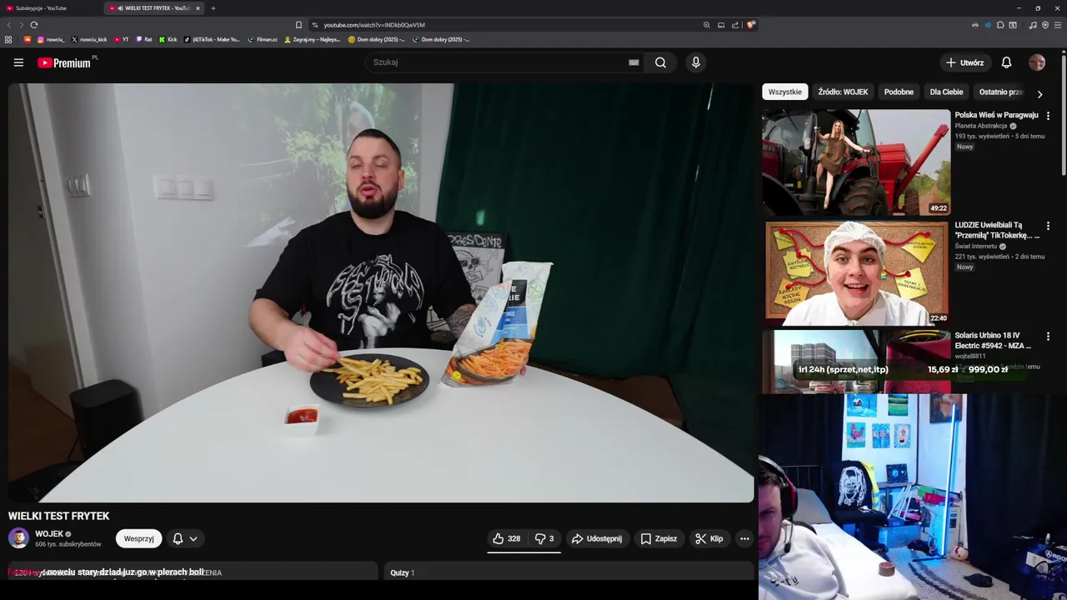1067x600 pixels.
Task: Expand the WOJEK notification bell dropdown
Action: pyautogui.click(x=185, y=538)
